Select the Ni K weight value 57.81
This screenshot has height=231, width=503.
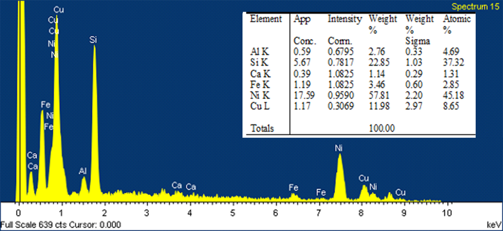[379, 96]
